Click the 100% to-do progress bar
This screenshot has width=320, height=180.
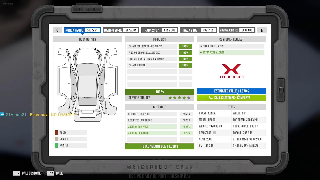click(x=160, y=92)
